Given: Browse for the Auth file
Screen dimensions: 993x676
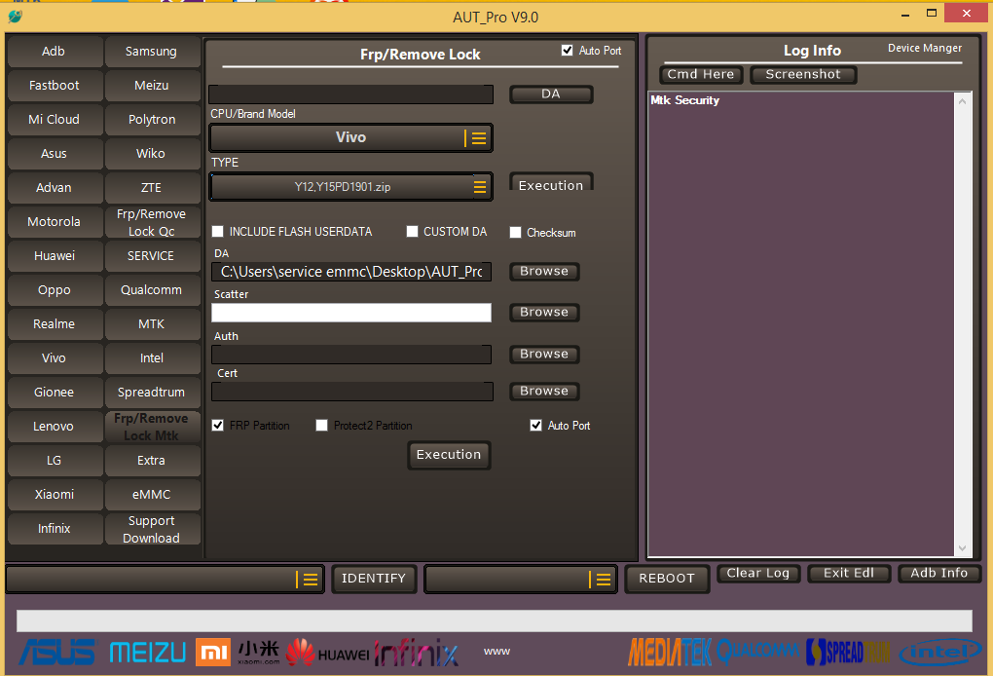Looking at the screenshot, I should pos(544,355).
